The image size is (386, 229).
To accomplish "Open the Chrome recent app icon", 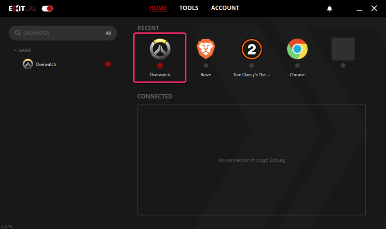I will 297,49.
